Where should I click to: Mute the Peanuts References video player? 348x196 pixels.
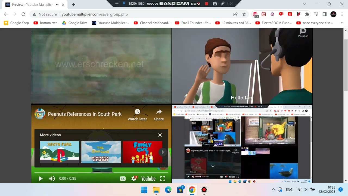[52, 179]
